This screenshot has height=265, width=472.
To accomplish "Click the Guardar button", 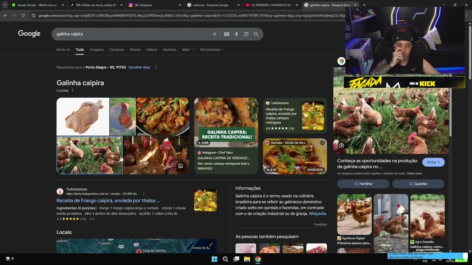I will coord(418,184).
